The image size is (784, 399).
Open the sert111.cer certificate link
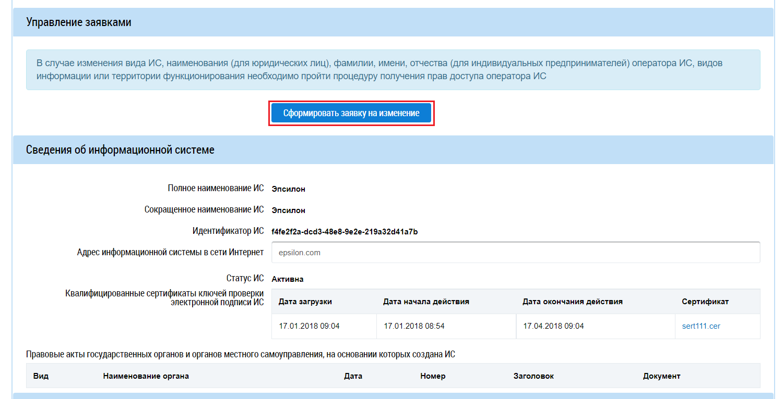[701, 326]
